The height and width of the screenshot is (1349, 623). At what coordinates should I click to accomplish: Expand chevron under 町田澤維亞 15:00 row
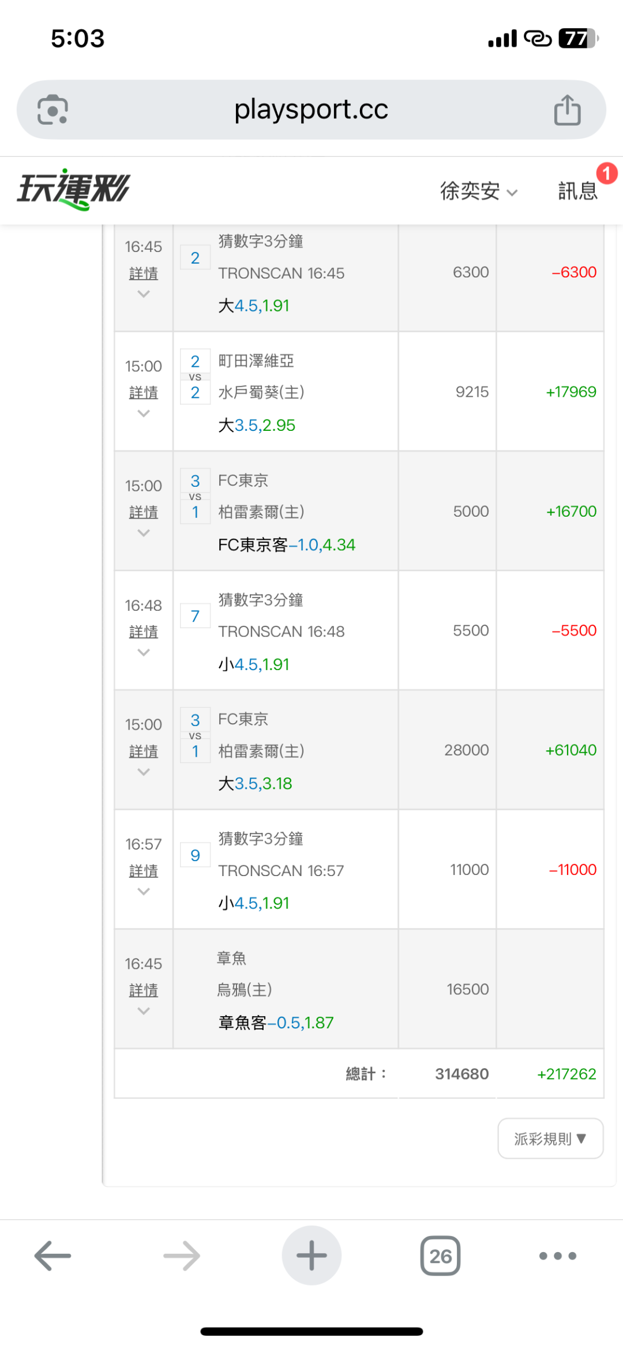point(144,414)
